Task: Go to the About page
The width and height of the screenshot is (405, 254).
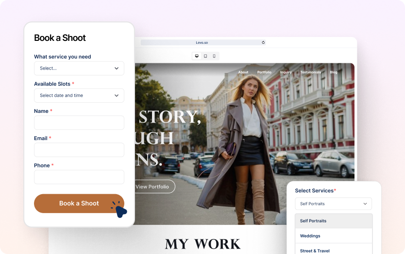Action: pos(243,72)
